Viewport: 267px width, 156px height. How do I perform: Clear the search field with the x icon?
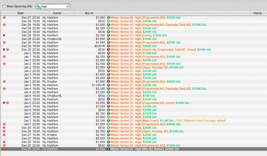click(x=68, y=6)
